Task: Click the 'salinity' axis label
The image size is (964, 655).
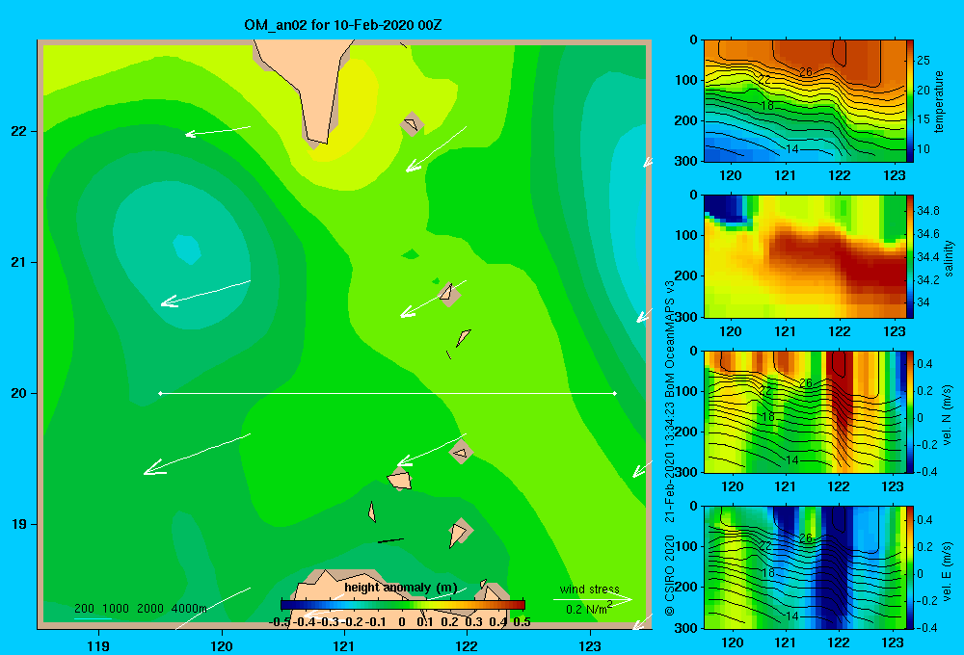Action: (948, 258)
